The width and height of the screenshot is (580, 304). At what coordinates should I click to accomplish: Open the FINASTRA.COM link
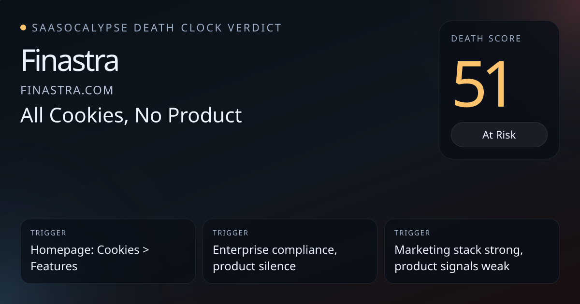click(x=67, y=90)
